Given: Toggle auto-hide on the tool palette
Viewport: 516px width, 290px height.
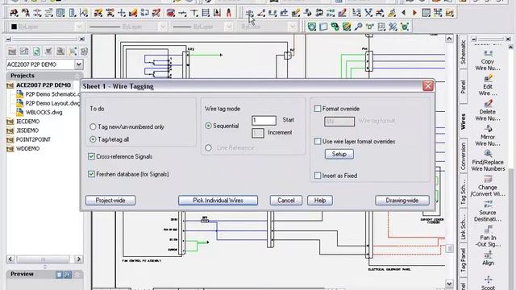Looking at the screenshot, I should [474, 39].
